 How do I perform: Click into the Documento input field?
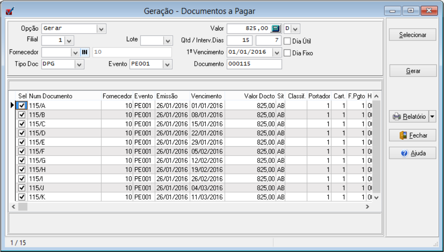pyautogui.click(x=254, y=64)
